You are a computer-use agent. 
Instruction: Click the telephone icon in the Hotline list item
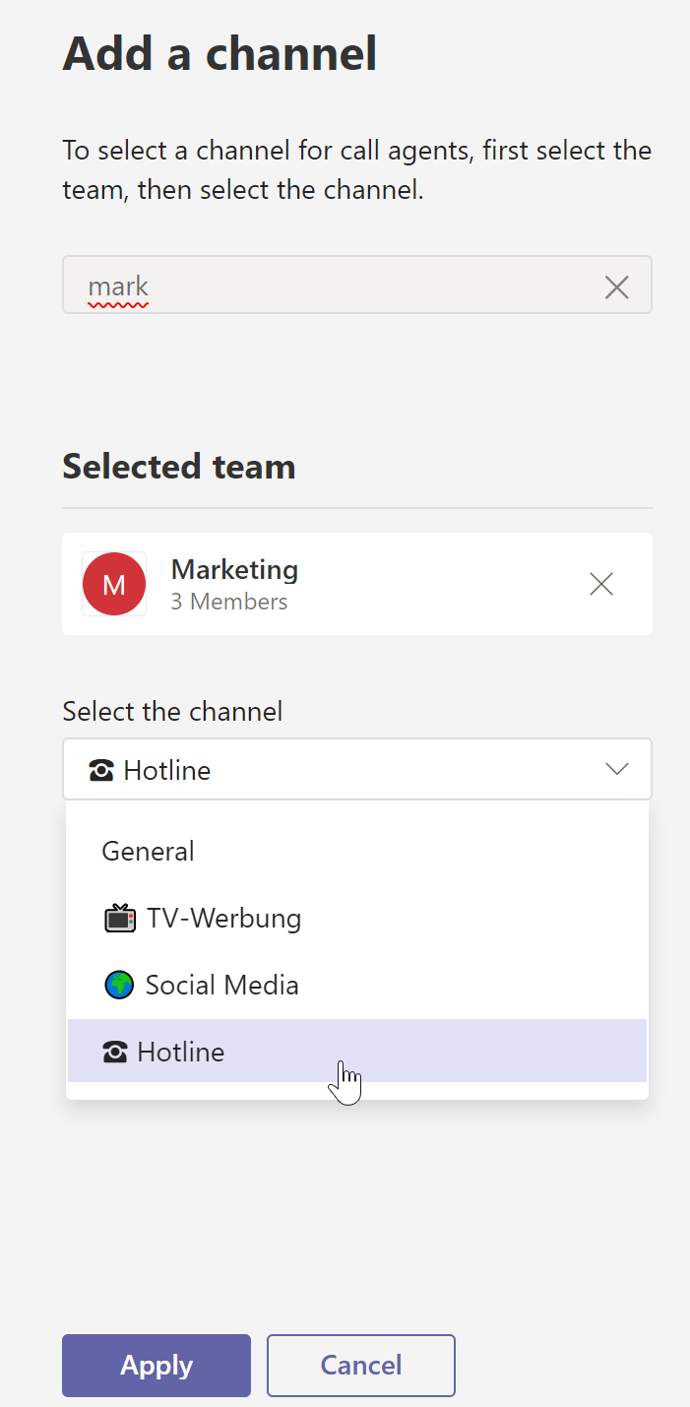115,1053
